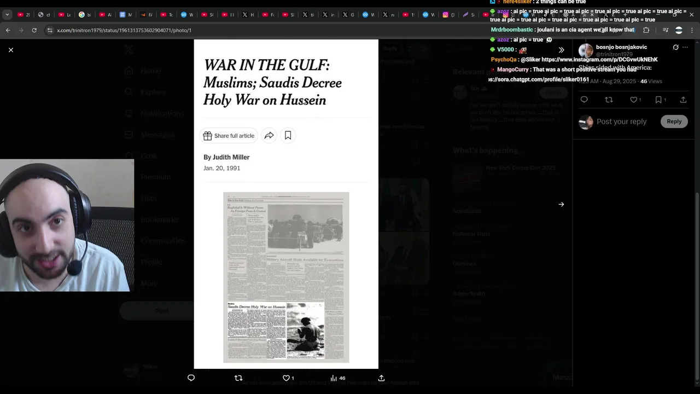This screenshot has width=700, height=394.
Task: Open the bosnjo bosnjakovic display name link
Action: (621, 47)
